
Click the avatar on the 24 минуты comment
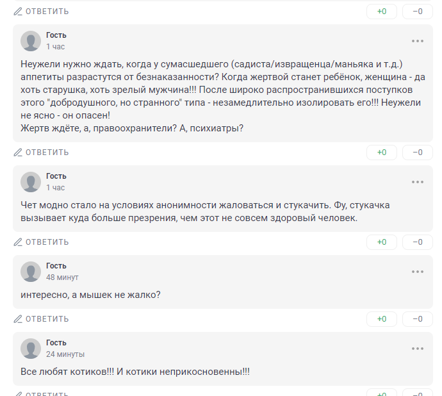click(31, 349)
